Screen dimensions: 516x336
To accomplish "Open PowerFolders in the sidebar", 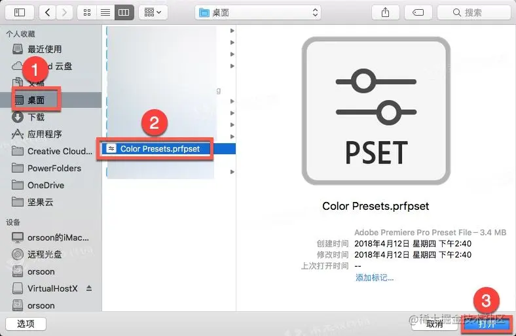I will 51,168.
